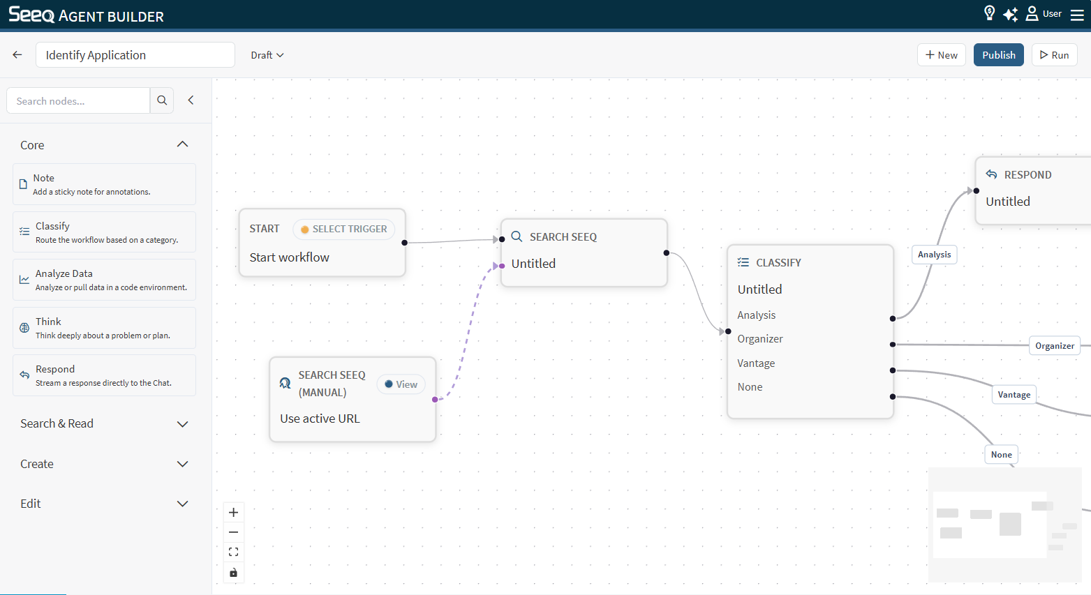Select the Classify node from Core list
1091x595 pixels.
[x=105, y=232]
